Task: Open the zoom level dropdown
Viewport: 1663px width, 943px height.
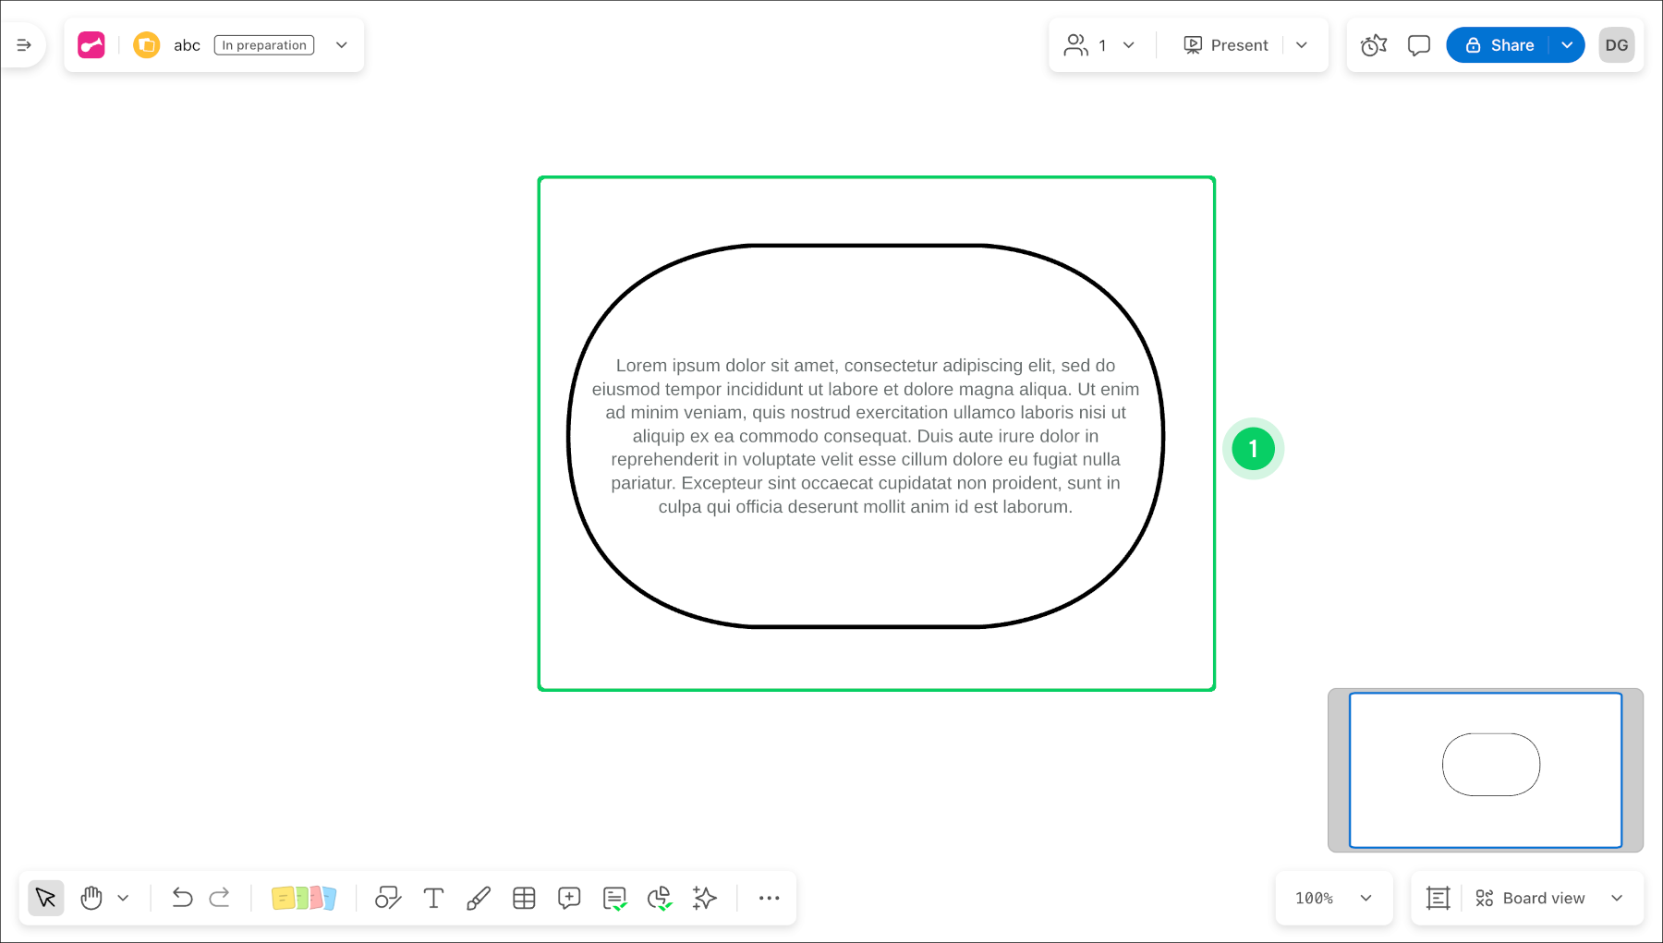Action: [1334, 897]
